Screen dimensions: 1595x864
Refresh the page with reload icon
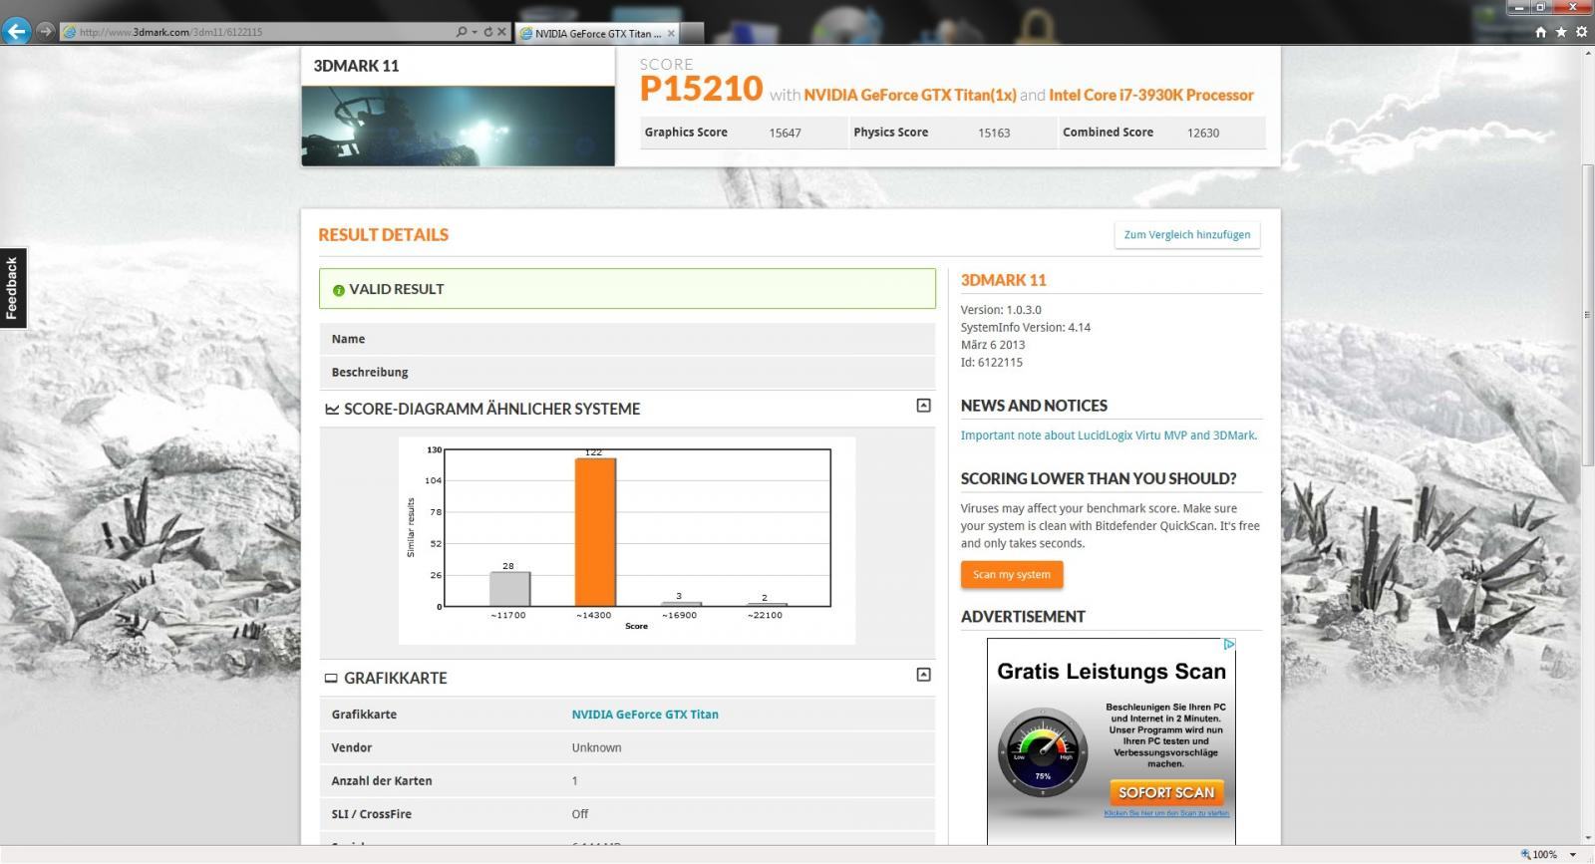[487, 32]
